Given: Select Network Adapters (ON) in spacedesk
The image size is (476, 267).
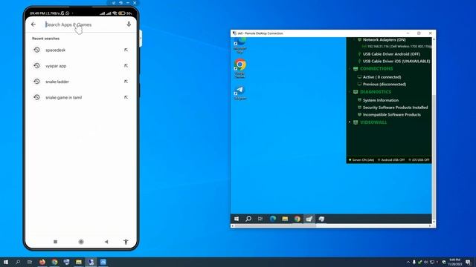Looking at the screenshot, I should (384, 39).
